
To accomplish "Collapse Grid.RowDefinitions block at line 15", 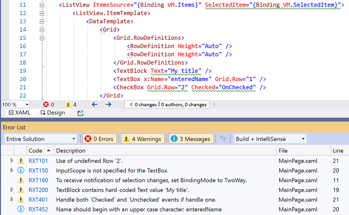I will click(42, 38).
